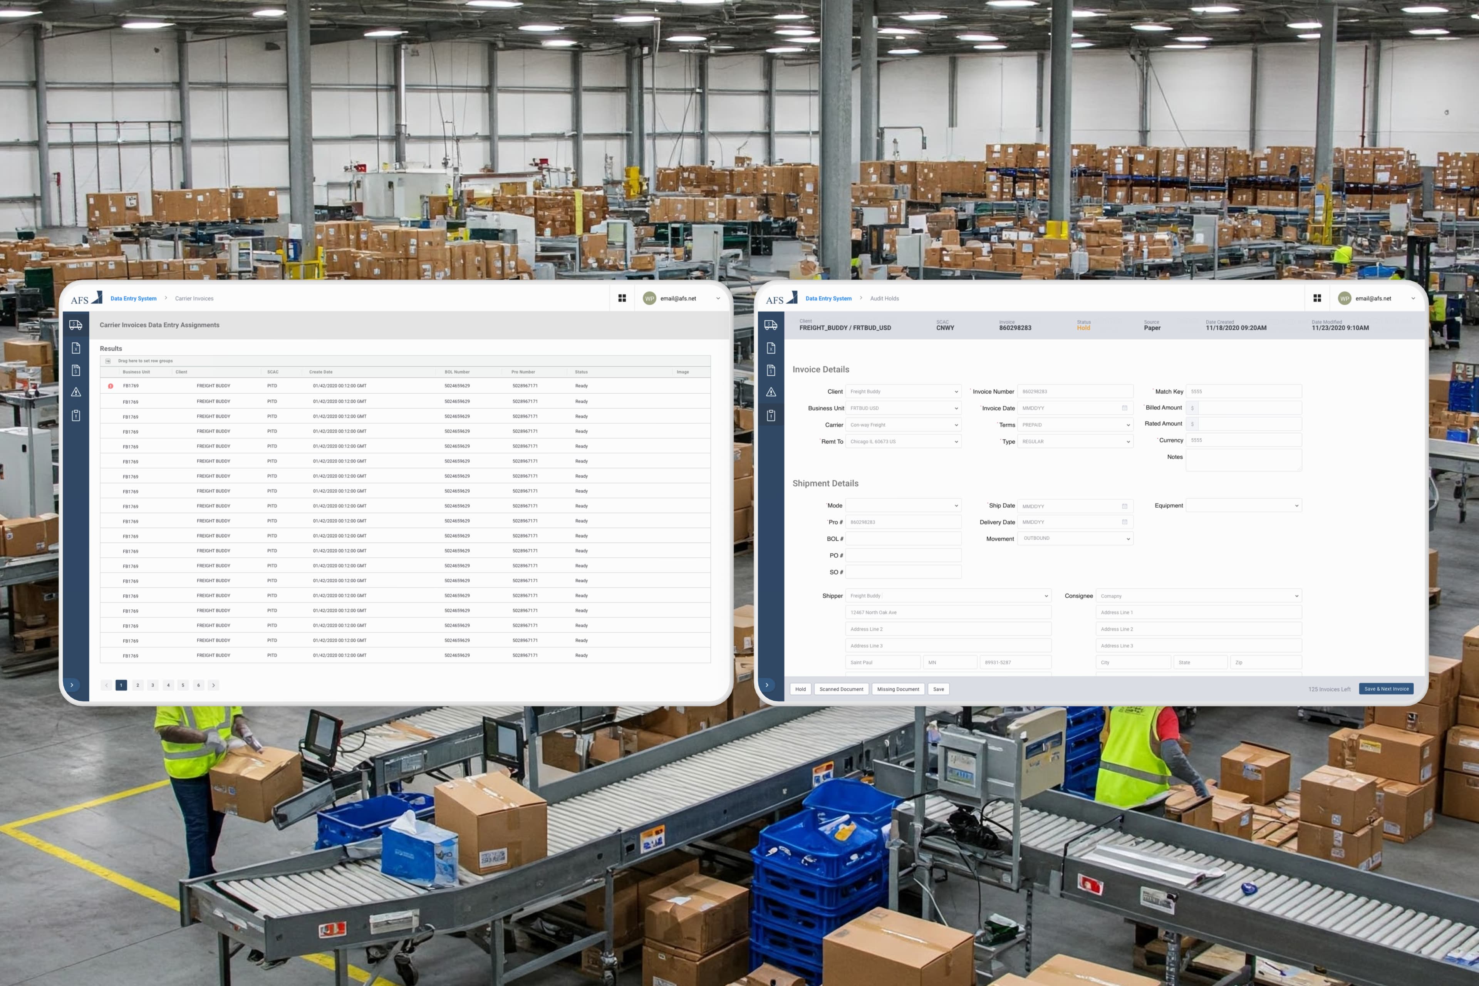
Task: Sort by Business Unit column header
Action: click(136, 372)
